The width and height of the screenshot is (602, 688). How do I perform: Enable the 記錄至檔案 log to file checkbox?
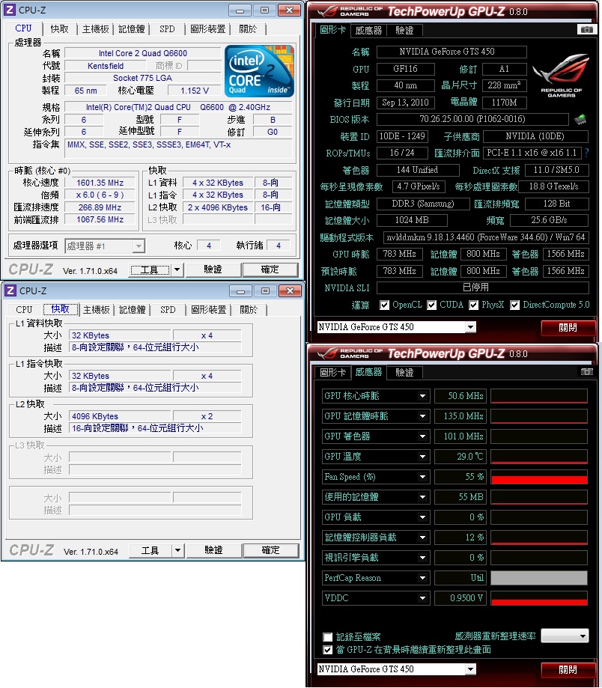tap(327, 636)
